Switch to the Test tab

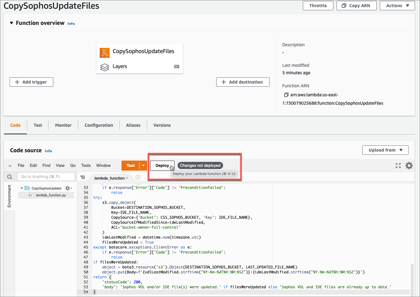point(38,125)
